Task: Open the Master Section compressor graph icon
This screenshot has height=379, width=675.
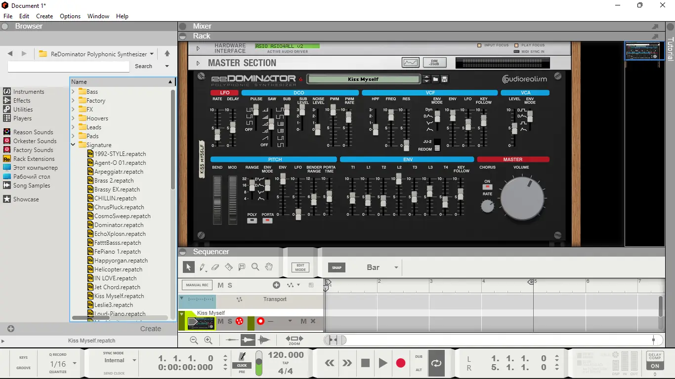Action: [x=411, y=63]
